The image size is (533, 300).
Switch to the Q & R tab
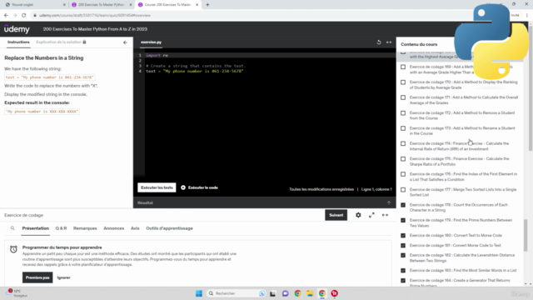pyautogui.click(x=61, y=228)
